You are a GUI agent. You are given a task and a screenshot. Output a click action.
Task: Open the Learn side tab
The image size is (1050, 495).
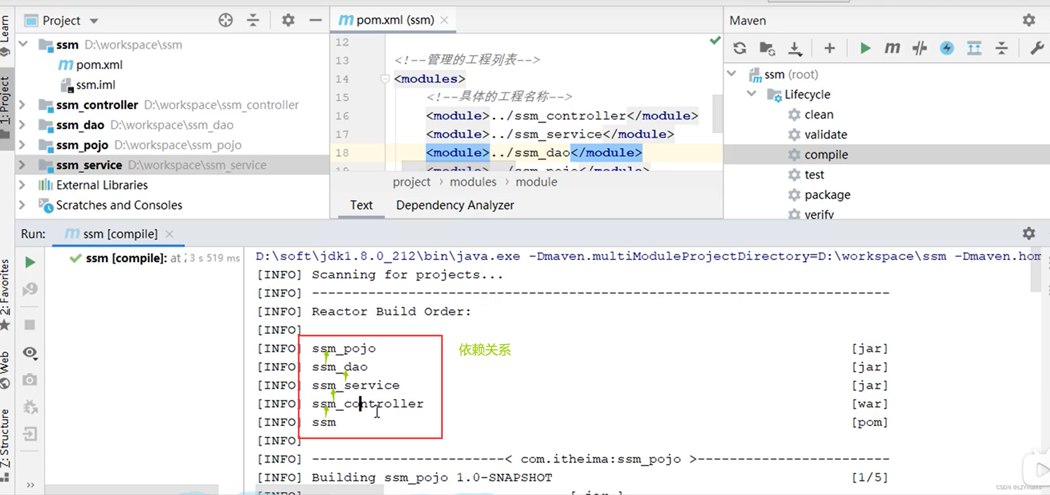click(6, 35)
